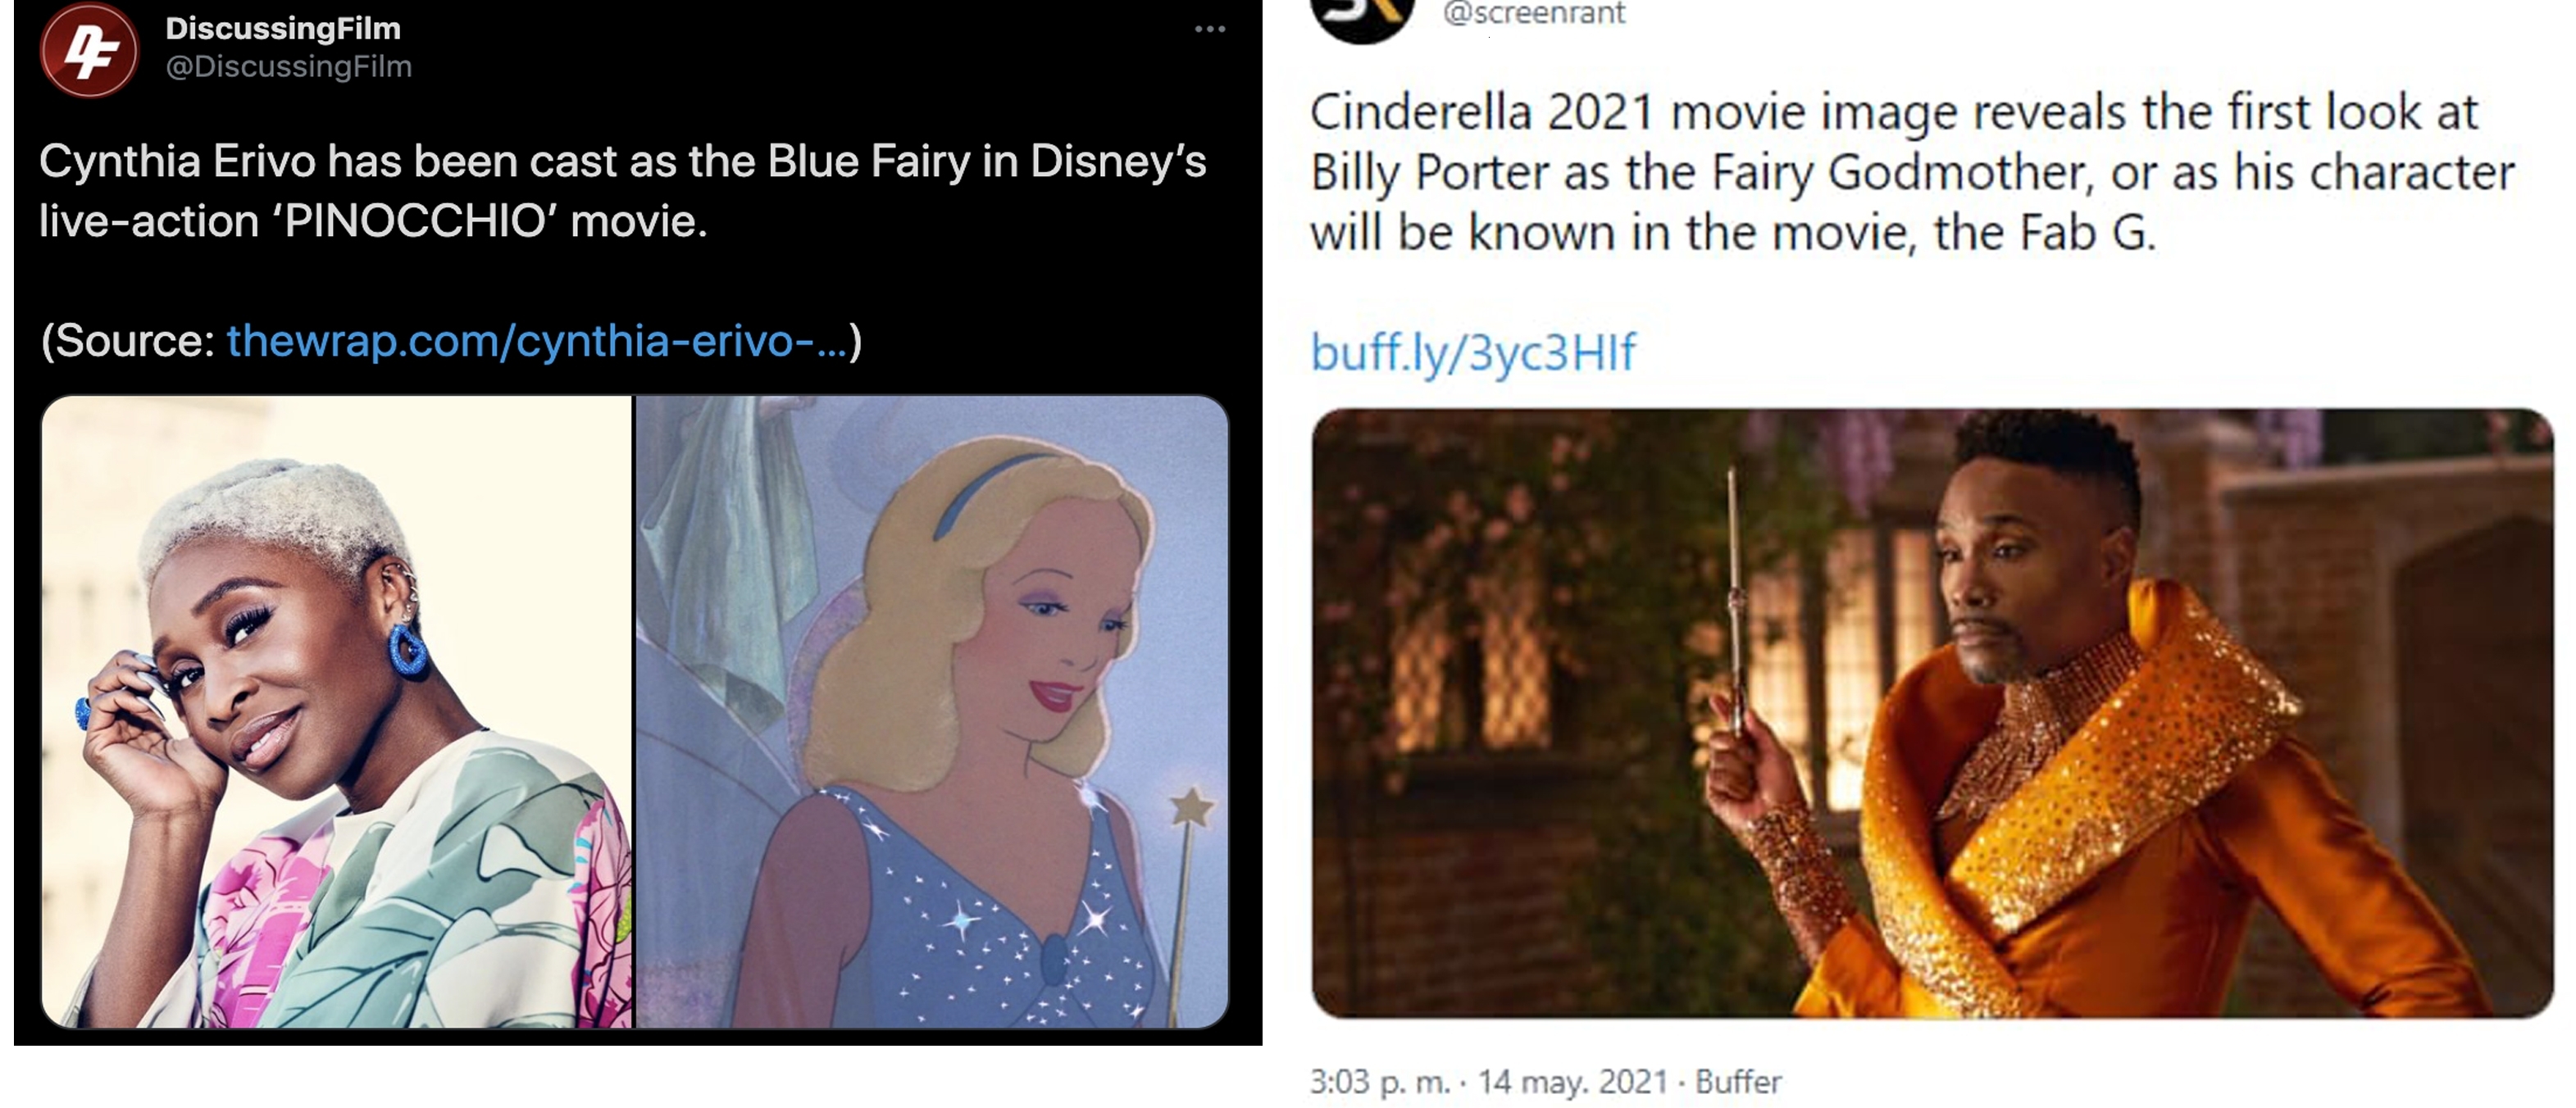Viewport: 2576px width, 1108px height.
Task: Enlarge the Billy Porter Fairy Godmother image
Action: pyautogui.click(x=1932, y=713)
